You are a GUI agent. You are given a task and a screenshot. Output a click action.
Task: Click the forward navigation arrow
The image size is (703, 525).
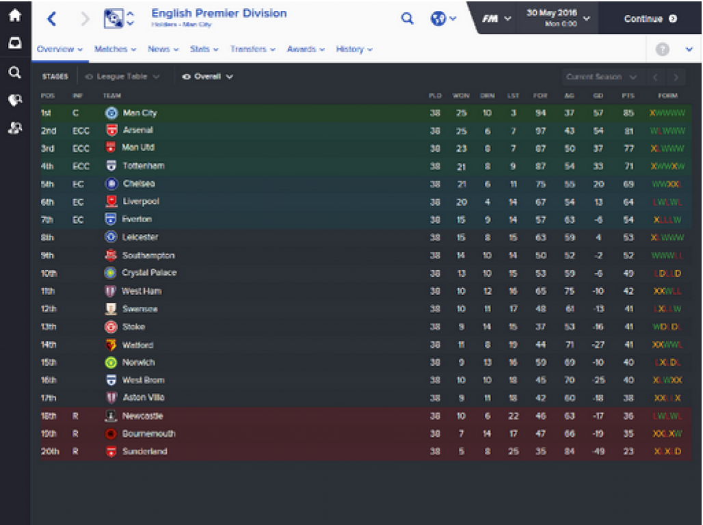coord(85,19)
